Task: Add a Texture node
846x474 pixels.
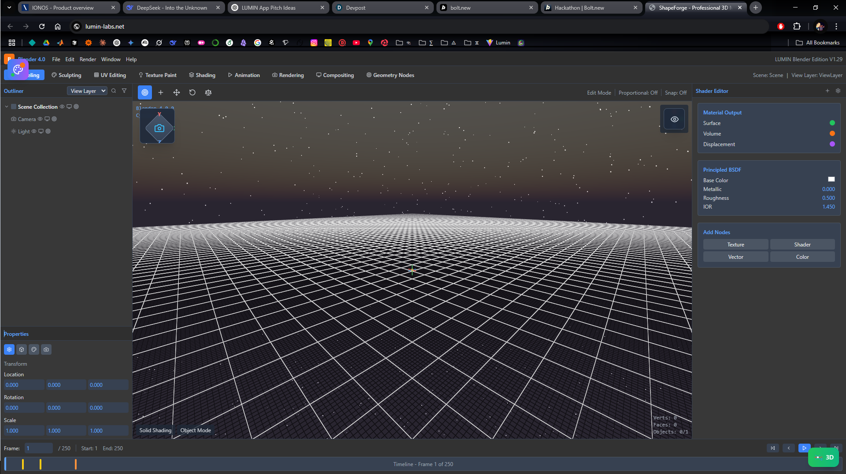Action: coord(735,245)
